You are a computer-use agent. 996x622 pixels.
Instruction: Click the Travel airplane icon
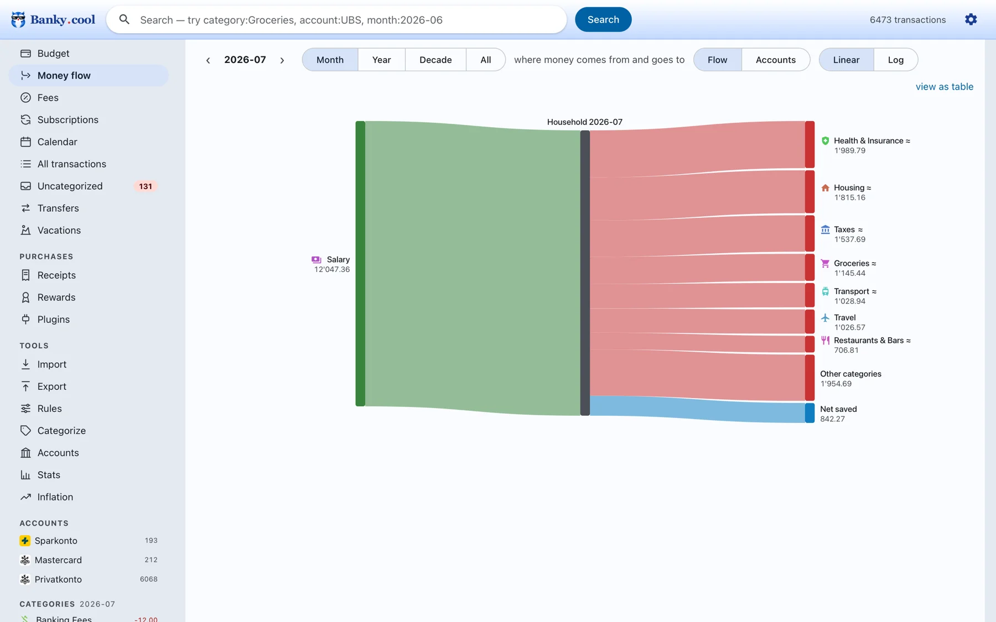click(825, 317)
